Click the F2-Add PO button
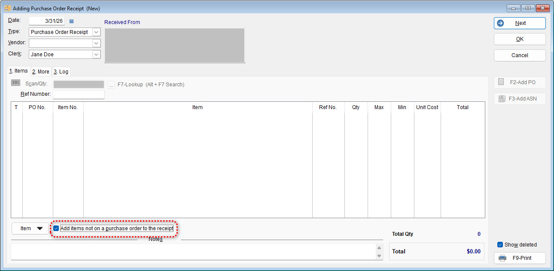The height and width of the screenshot is (271, 554). (x=520, y=82)
